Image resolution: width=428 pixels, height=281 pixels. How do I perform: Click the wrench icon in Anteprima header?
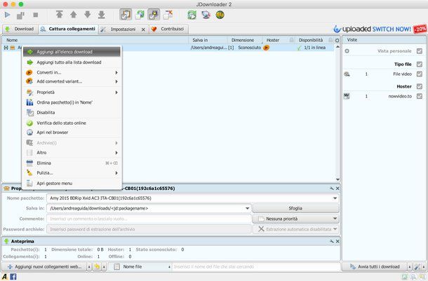point(331,241)
